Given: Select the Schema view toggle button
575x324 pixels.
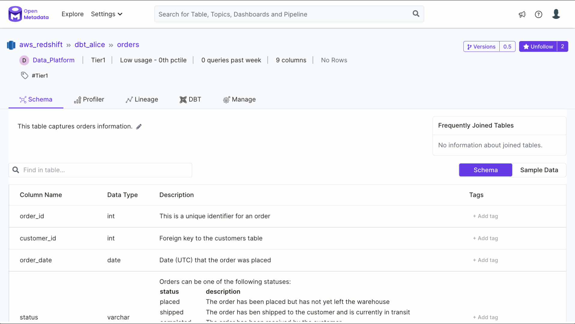Looking at the screenshot, I should (485, 170).
